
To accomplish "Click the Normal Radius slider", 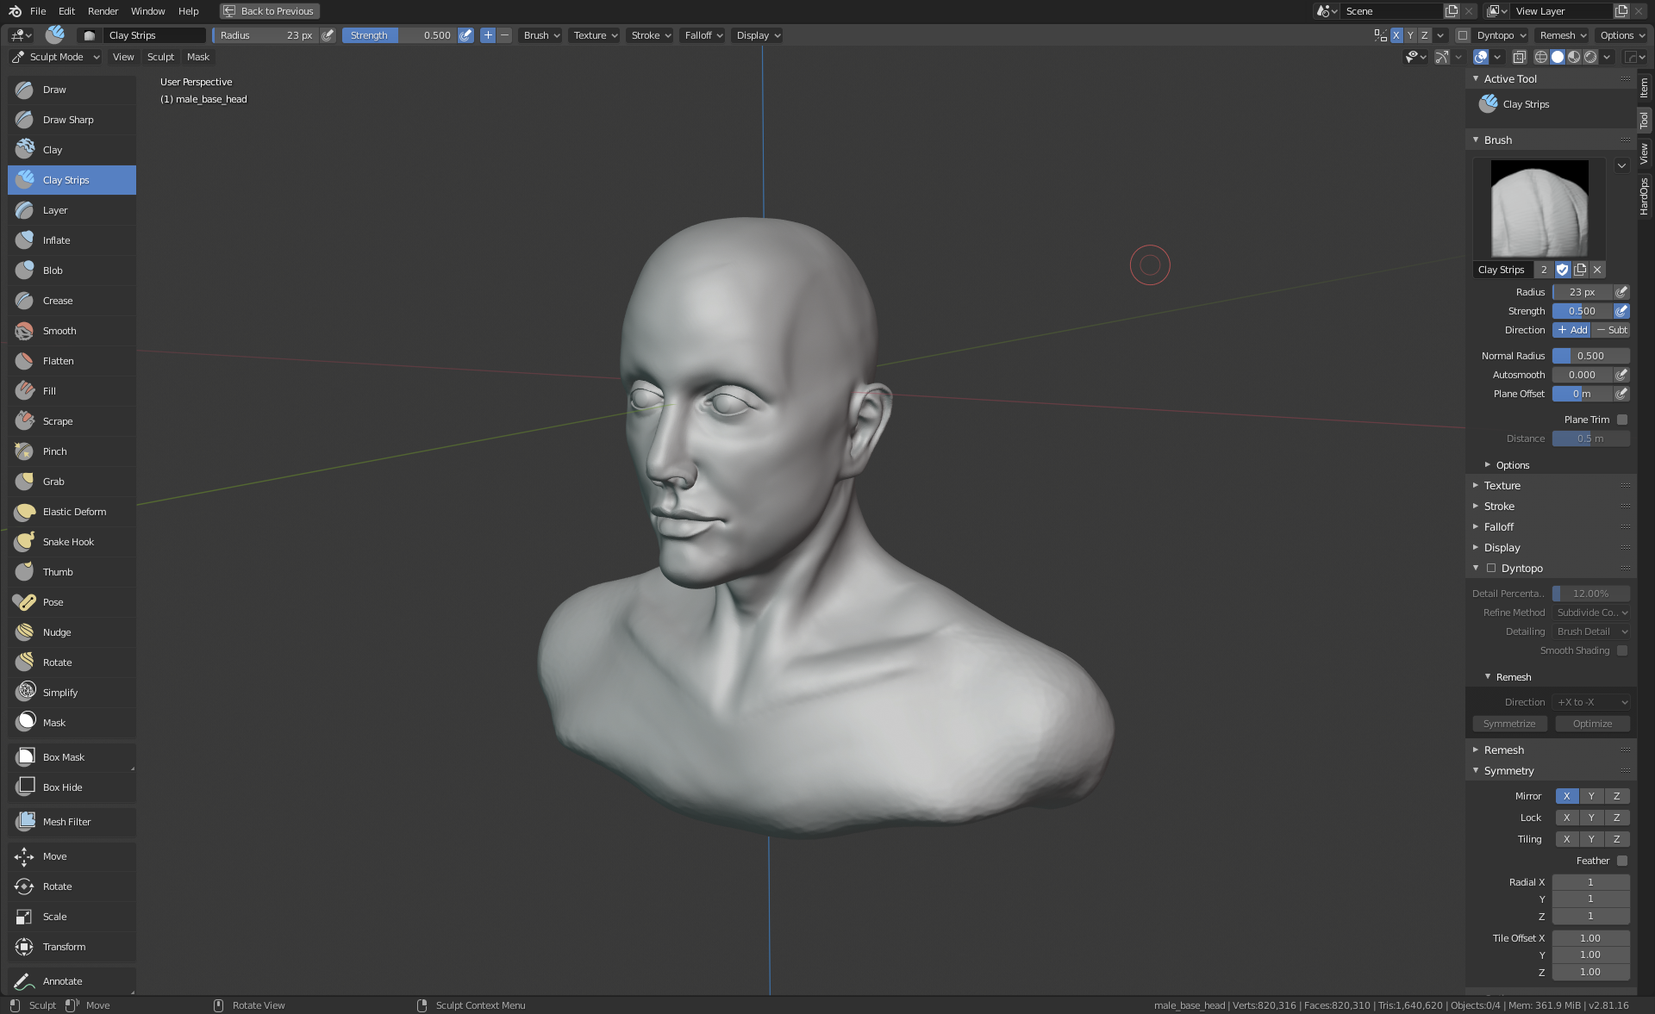I will click(1590, 356).
